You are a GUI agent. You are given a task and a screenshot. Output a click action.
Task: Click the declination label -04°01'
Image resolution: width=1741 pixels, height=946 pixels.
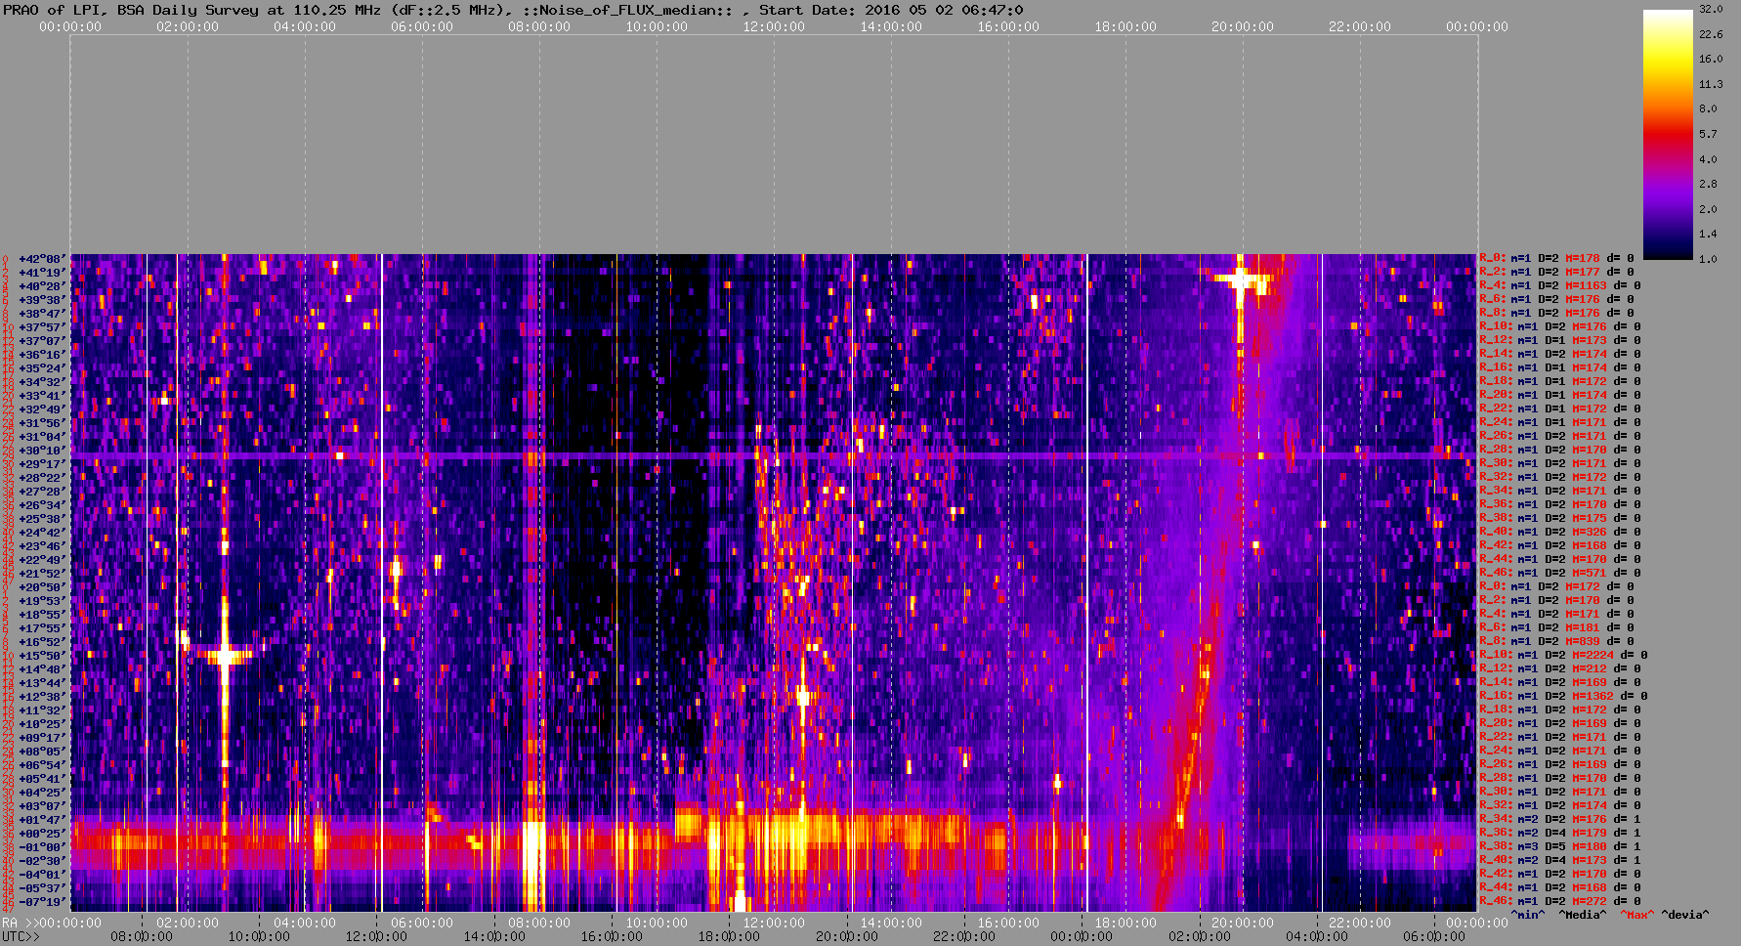tap(42, 875)
